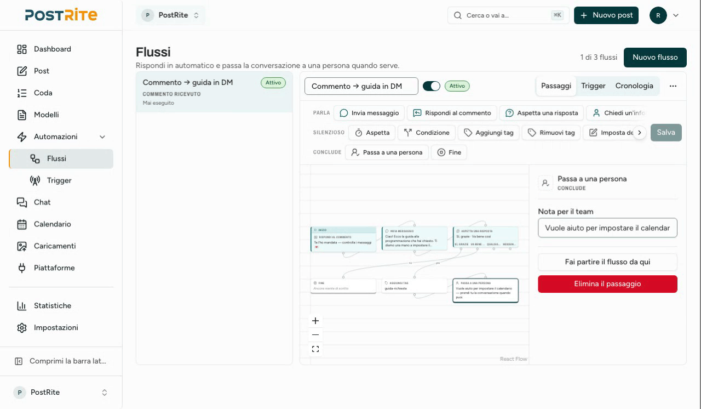Image resolution: width=701 pixels, height=409 pixels.
Task: Show more step types with right arrow
Action: (639, 133)
